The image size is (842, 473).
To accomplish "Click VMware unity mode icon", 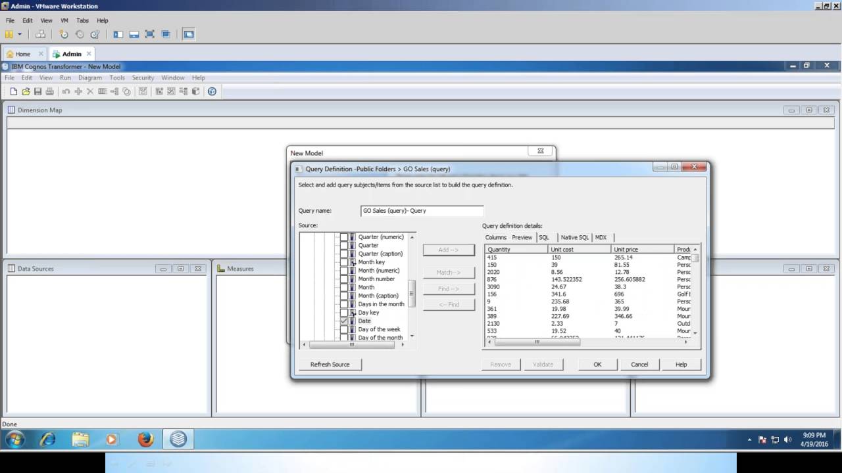I will tap(166, 34).
